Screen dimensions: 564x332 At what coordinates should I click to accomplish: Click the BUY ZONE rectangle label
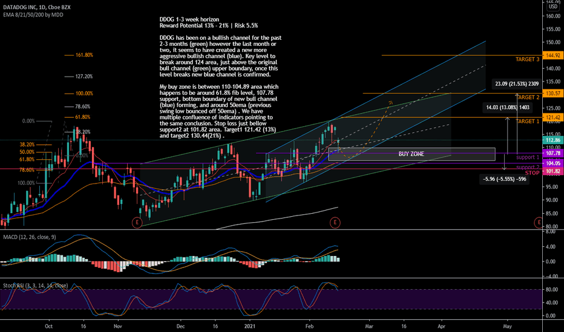point(411,154)
